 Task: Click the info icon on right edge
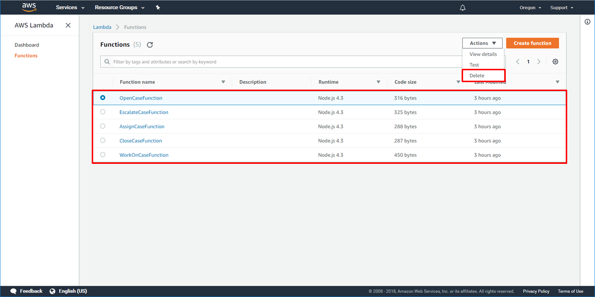[x=588, y=22]
